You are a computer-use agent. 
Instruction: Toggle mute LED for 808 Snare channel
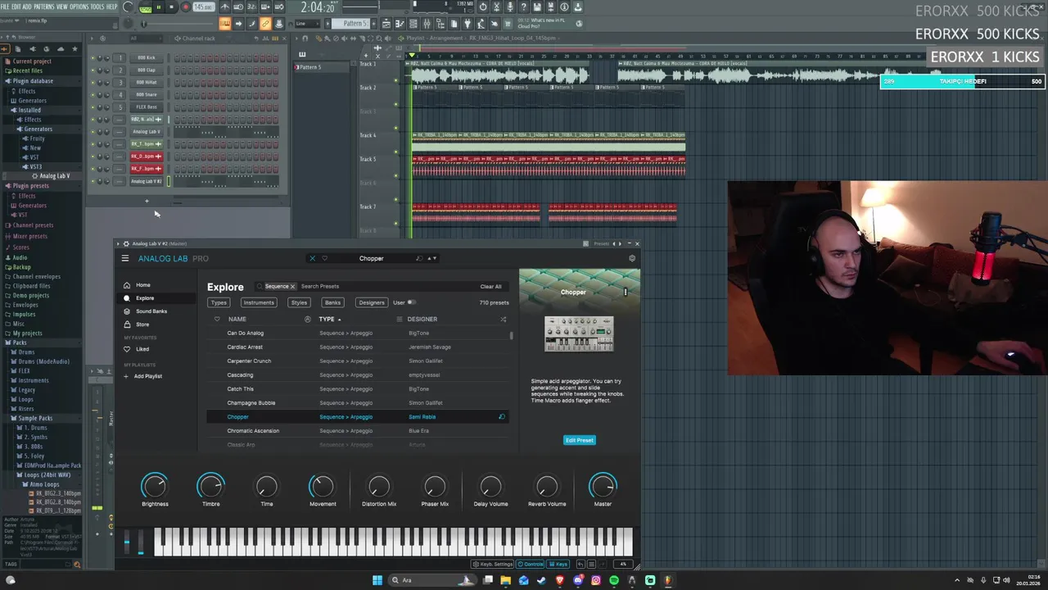(x=93, y=95)
